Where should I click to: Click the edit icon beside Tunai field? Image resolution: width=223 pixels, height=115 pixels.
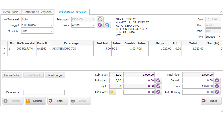pyautogui.click(x=218, y=86)
